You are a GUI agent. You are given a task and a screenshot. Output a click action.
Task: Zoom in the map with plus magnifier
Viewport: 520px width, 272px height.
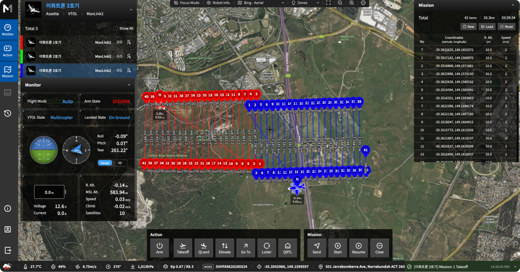point(351,3)
